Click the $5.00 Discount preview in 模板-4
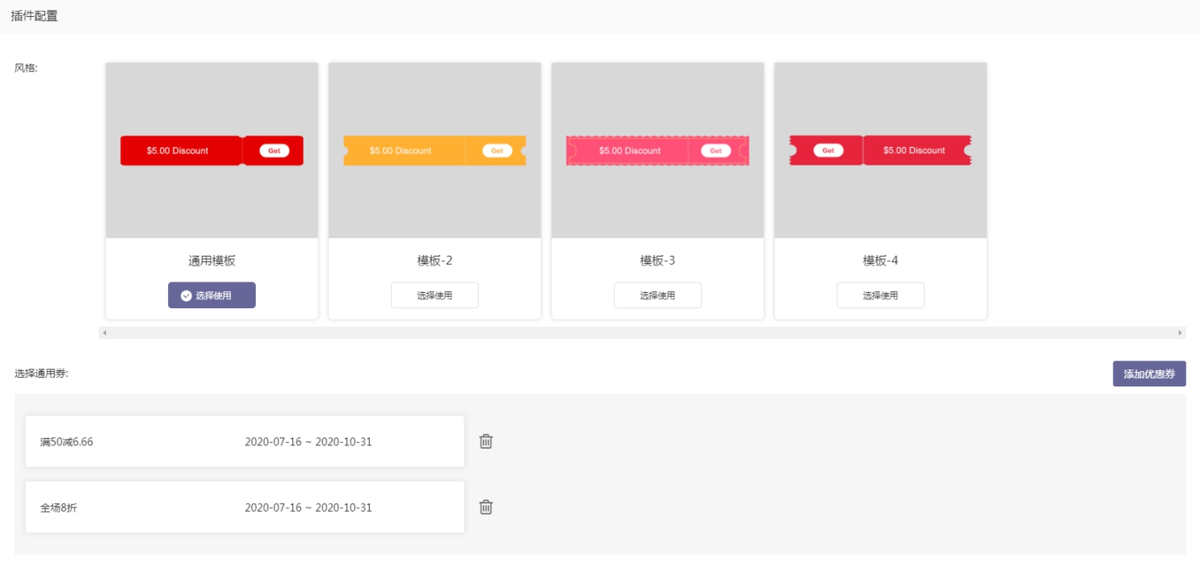Image resolution: width=1200 pixels, height=564 pixels. tap(914, 151)
